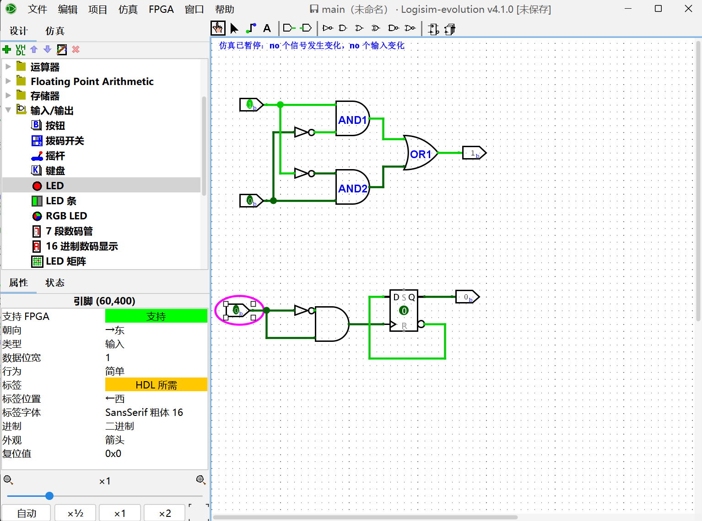Switch to the 设计 tab

tap(19, 31)
